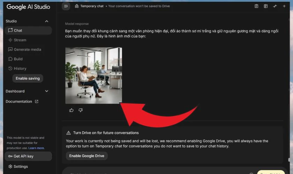Click the Documentation external link icon

point(37,102)
